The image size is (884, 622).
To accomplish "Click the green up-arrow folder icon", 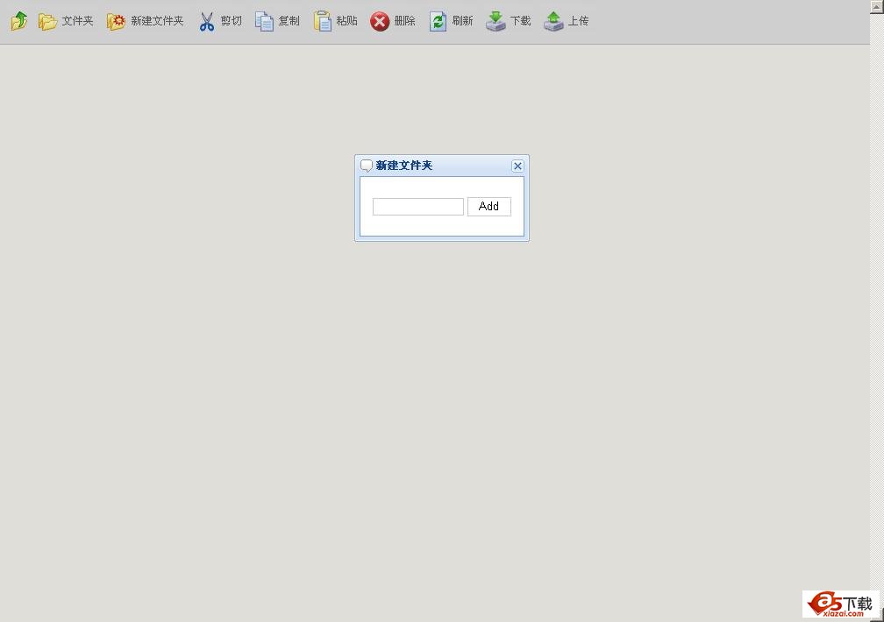I will [19, 21].
